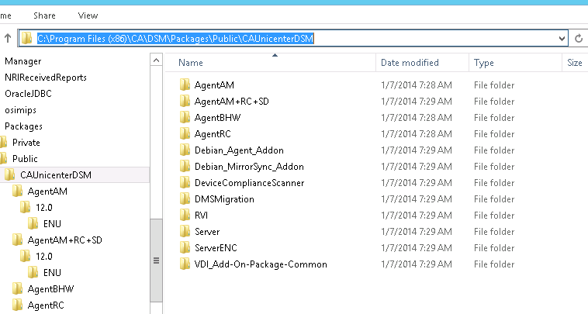Click the DMSMigration folder icon

tap(185, 199)
